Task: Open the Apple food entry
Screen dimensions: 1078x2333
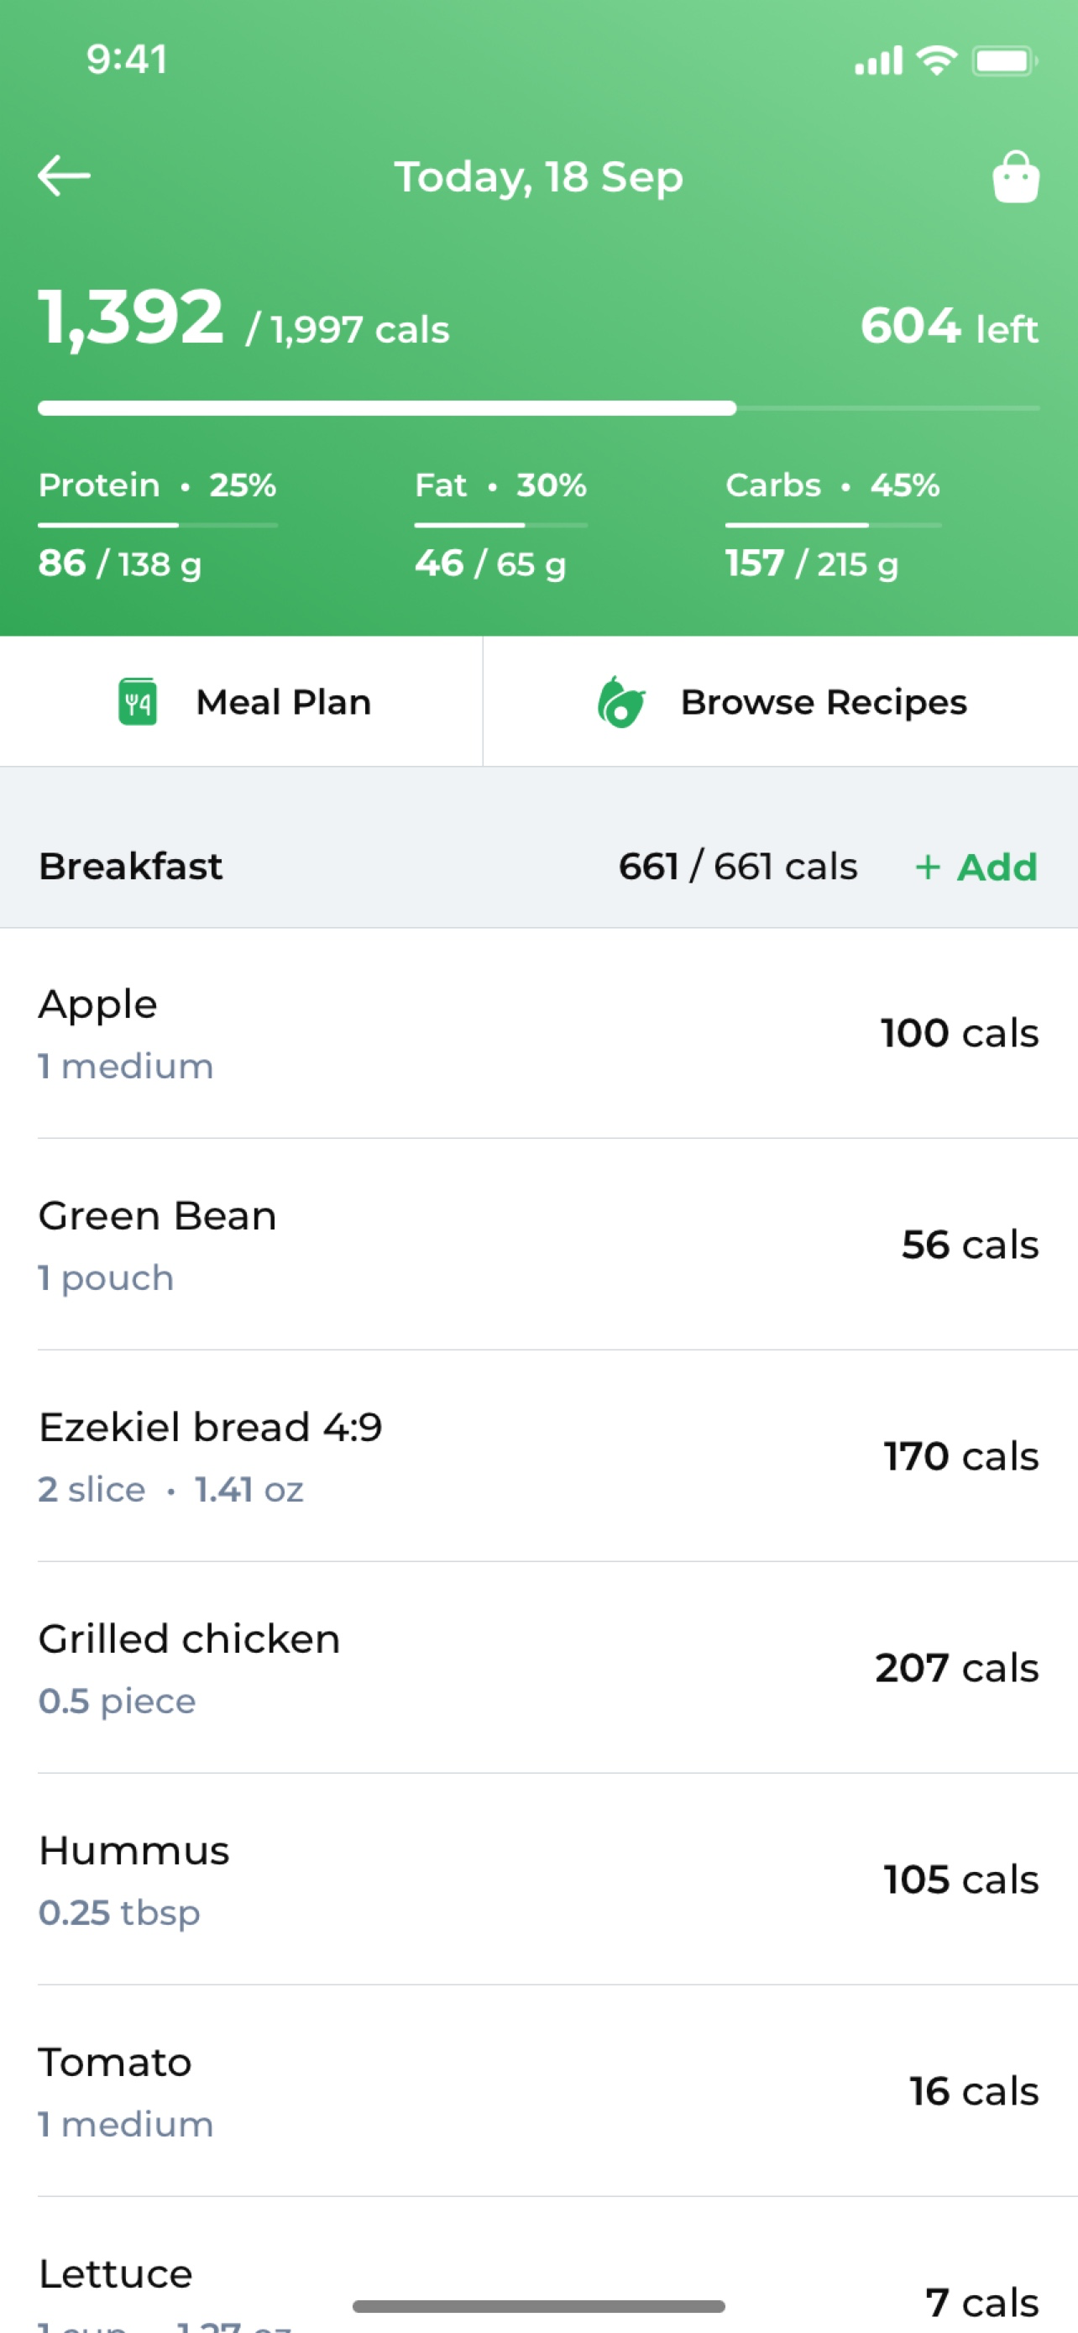Action: coord(538,1033)
